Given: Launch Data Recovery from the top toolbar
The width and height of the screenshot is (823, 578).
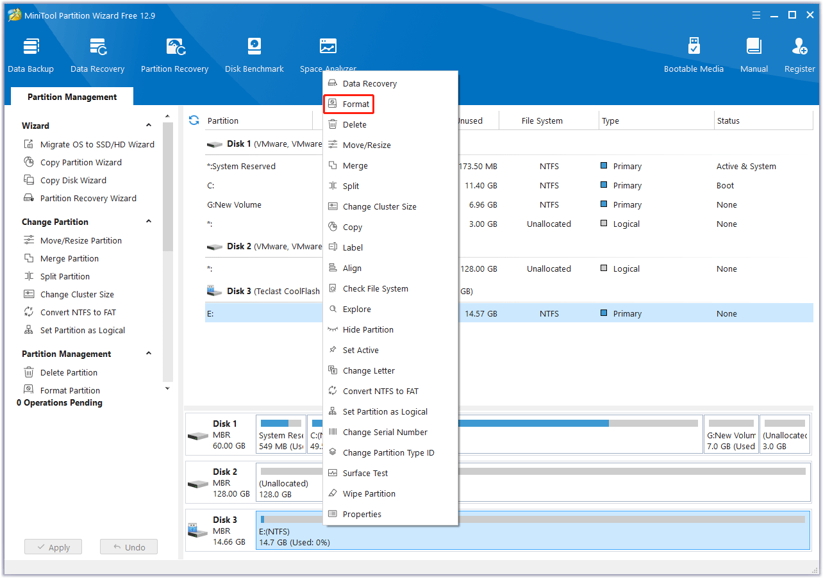Looking at the screenshot, I should tap(97, 56).
